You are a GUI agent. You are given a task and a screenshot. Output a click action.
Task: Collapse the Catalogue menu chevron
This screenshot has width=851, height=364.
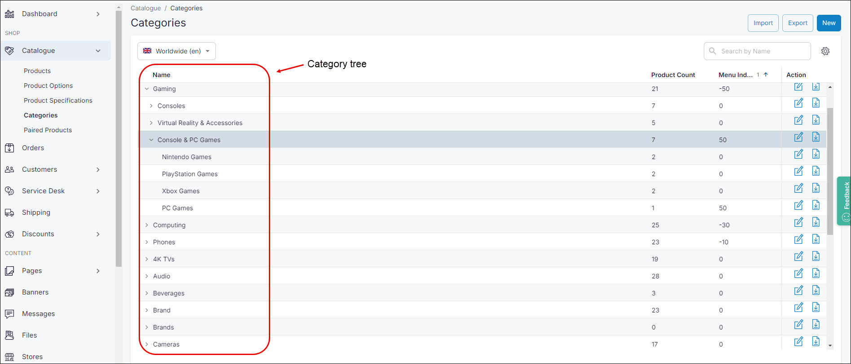[x=98, y=50]
